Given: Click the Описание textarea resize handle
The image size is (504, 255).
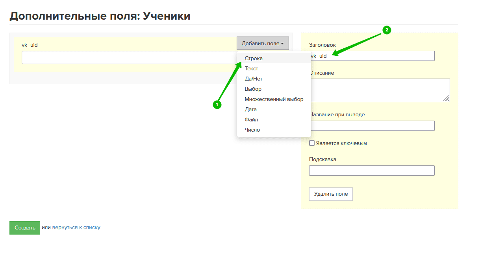Looking at the screenshot, I should (446, 99).
